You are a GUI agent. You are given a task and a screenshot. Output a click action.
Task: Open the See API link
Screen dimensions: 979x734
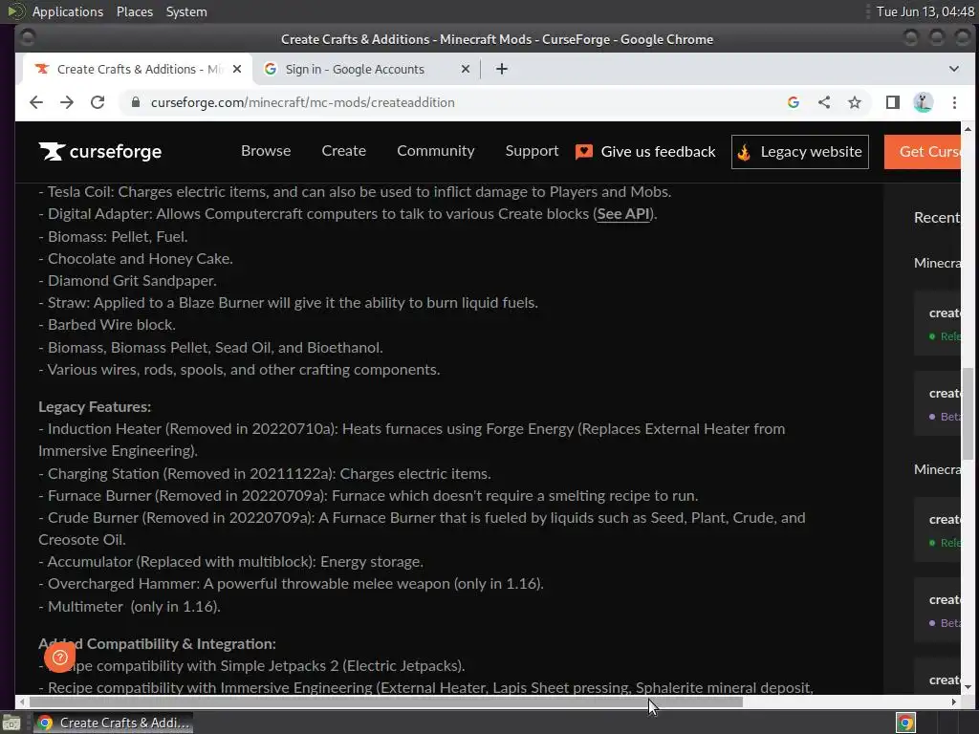point(623,214)
